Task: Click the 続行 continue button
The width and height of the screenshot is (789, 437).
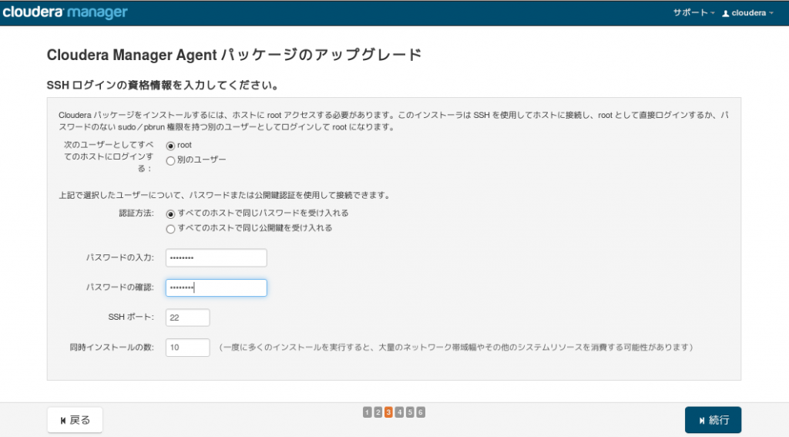Action: pos(713,420)
